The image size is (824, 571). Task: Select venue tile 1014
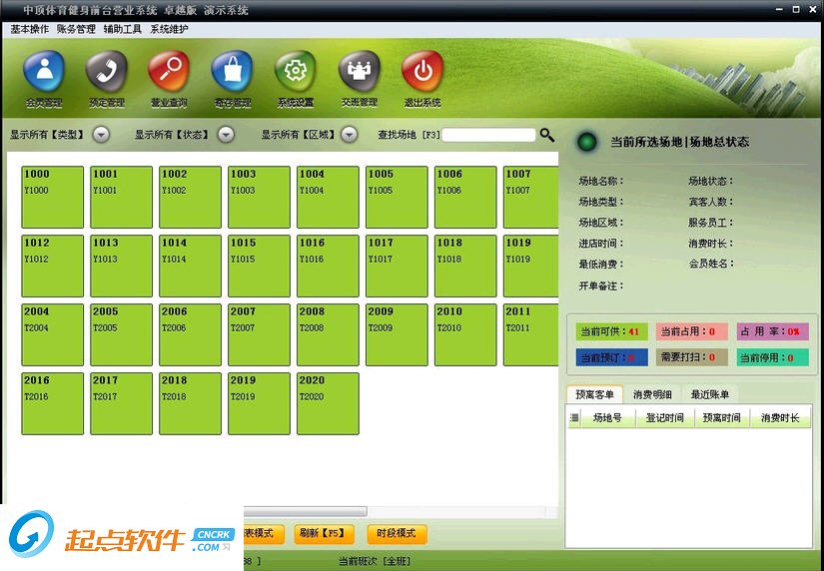190,266
